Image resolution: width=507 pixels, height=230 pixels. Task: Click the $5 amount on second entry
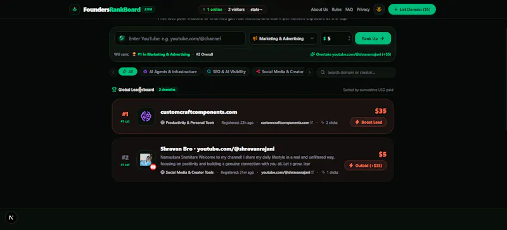(383, 155)
